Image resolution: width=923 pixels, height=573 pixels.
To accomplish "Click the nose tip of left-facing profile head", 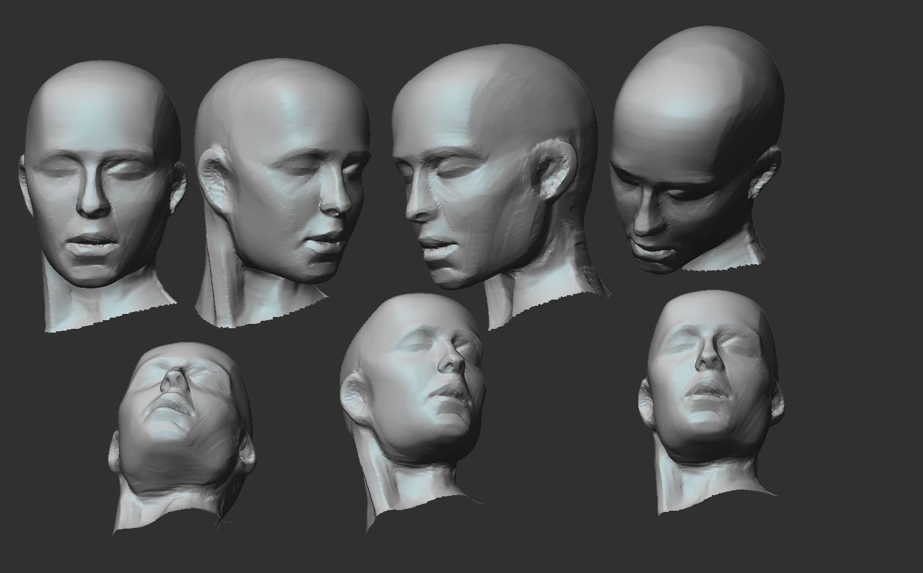I will pos(411,212).
